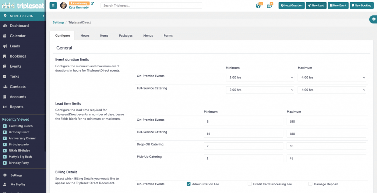
Task: Uncheck the Administration Fee checkbox
Action: pos(188,184)
